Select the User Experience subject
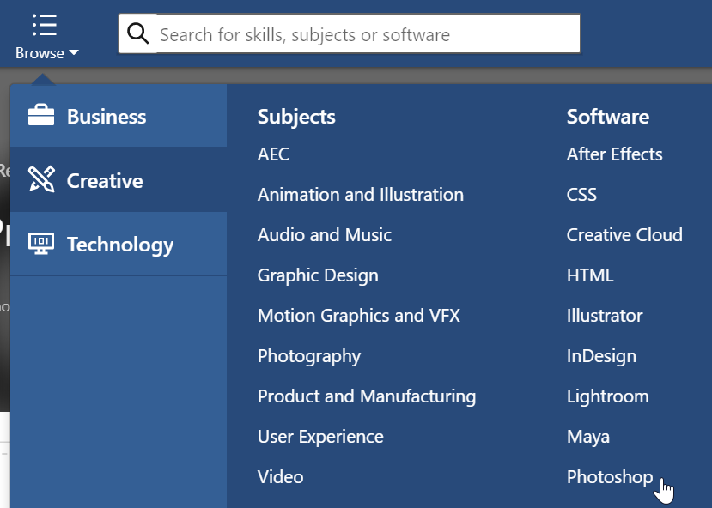 320,437
